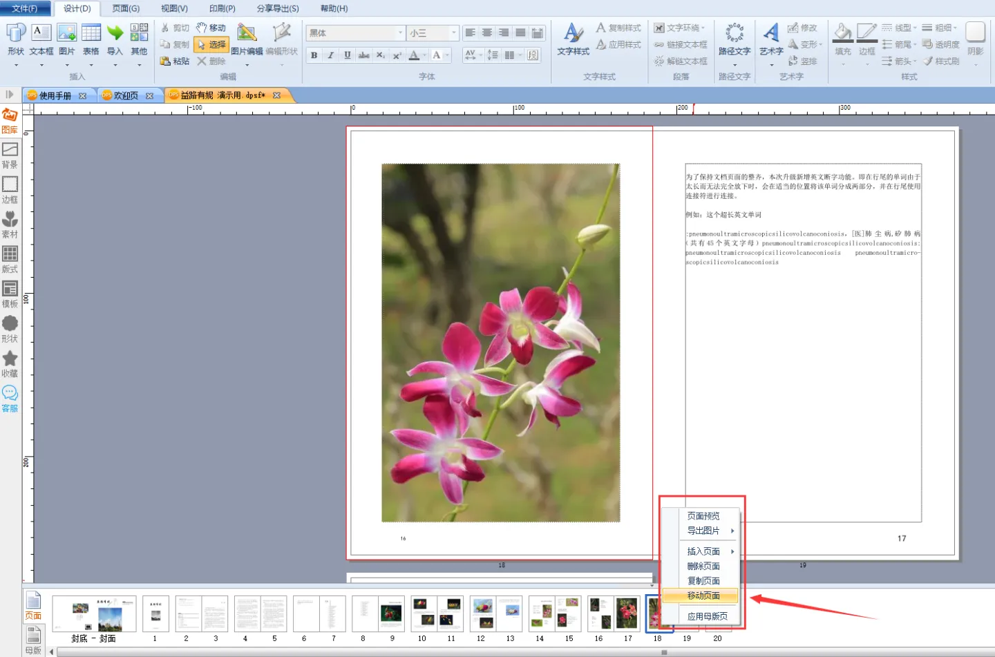This screenshot has height=657, width=995.
Task: Switch to the 页面(G) ribbon tab
Action: 126,8
